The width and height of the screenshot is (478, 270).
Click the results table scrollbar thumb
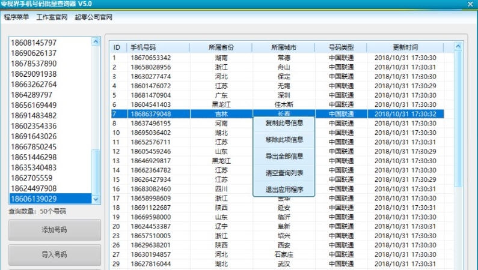(x=458, y=119)
